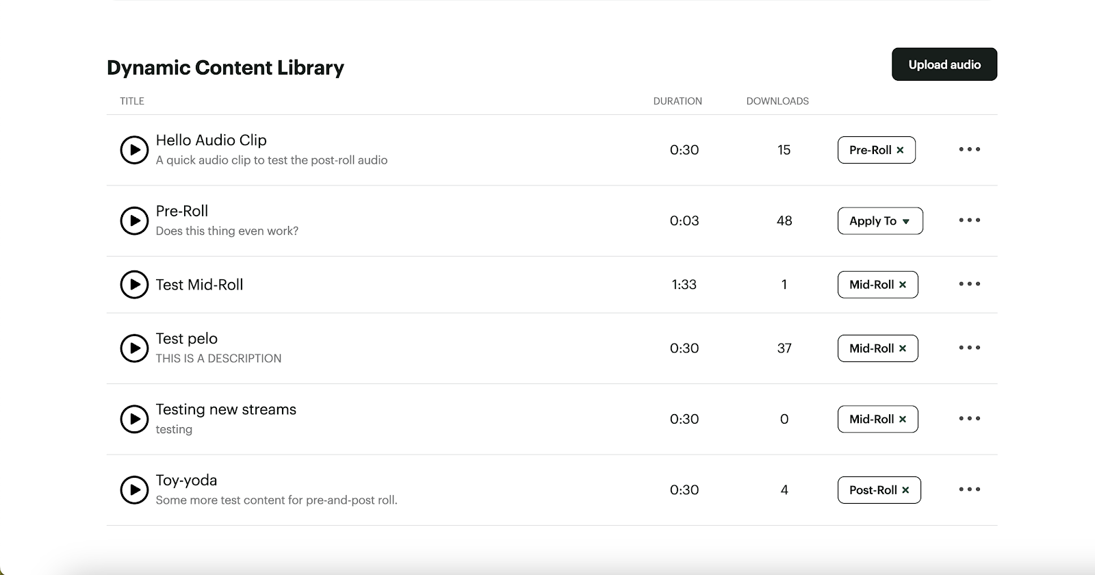Open more options for Hello Audio Clip

click(969, 149)
